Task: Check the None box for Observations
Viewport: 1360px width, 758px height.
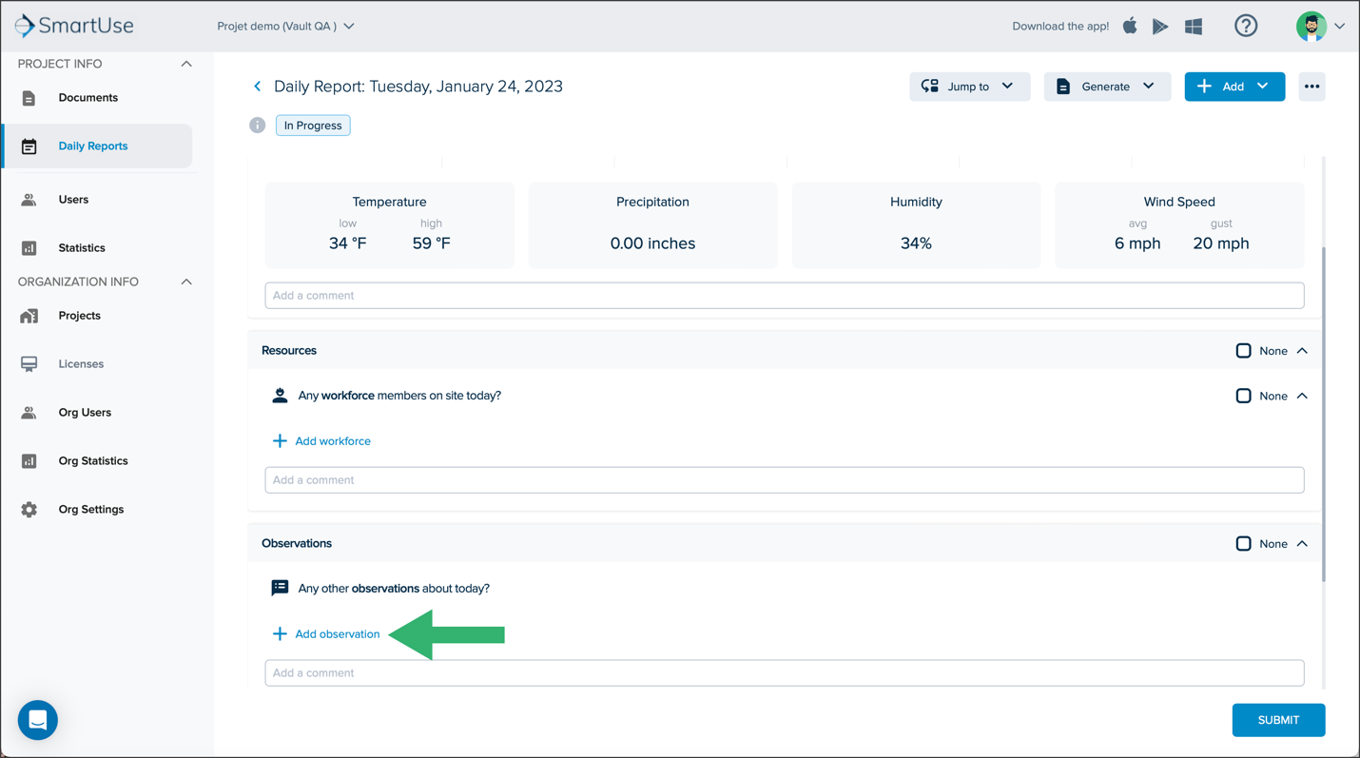Action: [x=1243, y=544]
